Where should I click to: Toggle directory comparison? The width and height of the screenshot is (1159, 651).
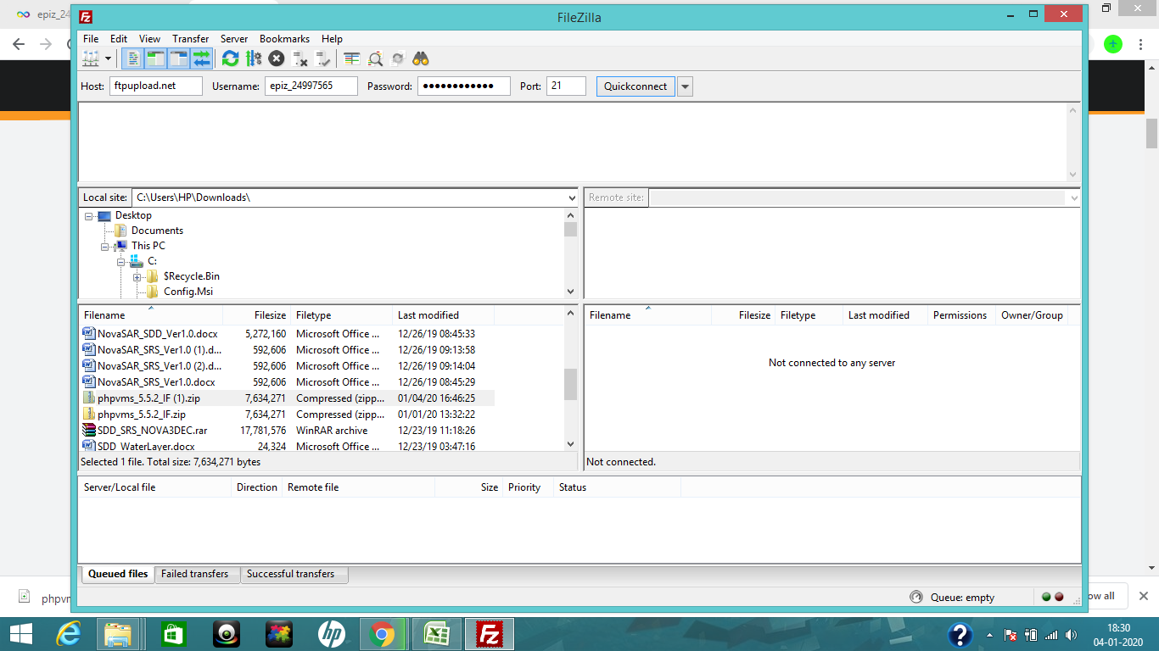coord(375,58)
